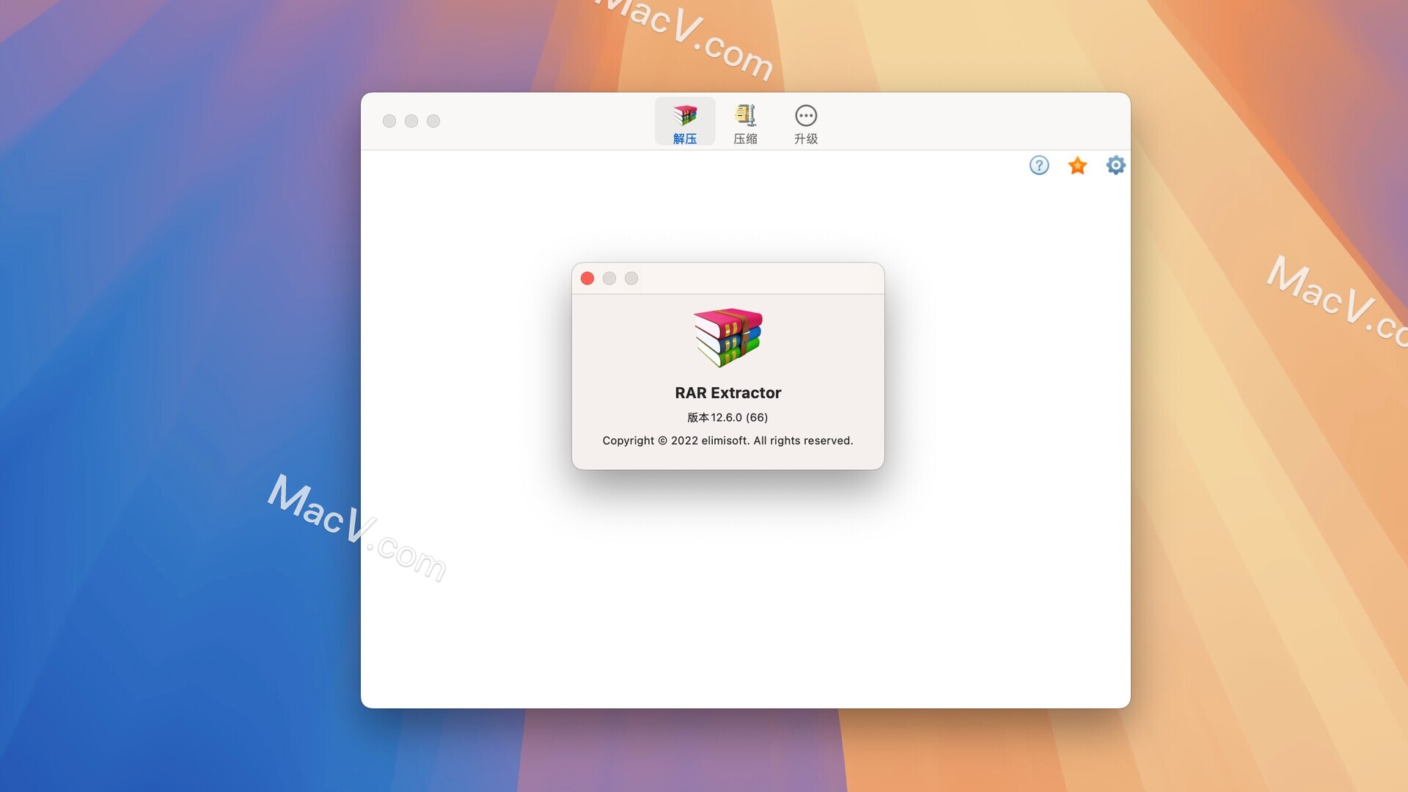The image size is (1408, 792).
Task: Click the orange star rating icon
Action: point(1077,166)
